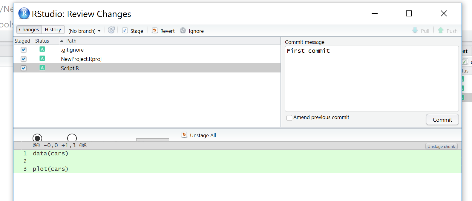
Task: Maximize the Review Changes window
Action: [409, 13]
